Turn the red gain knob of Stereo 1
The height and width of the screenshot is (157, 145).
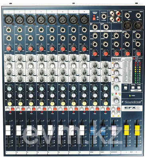click(x=95, y=54)
